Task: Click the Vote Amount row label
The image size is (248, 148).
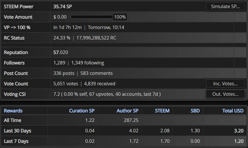Action: coord(18,17)
